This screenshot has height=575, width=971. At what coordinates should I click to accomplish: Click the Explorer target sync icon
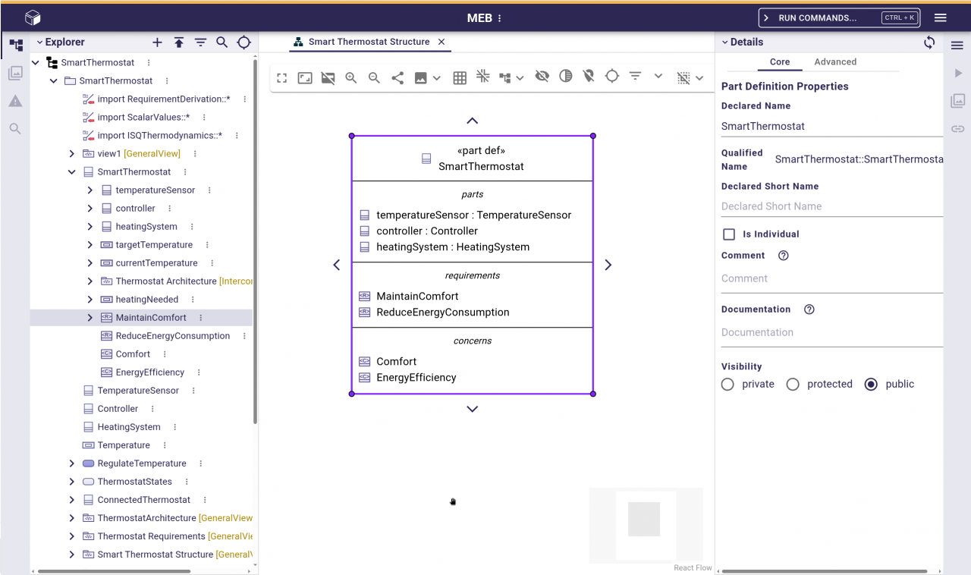[x=244, y=42]
